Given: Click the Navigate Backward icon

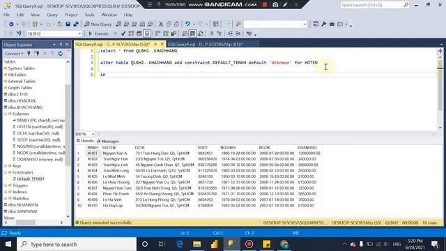Looking at the screenshot, I should tap(11, 24).
